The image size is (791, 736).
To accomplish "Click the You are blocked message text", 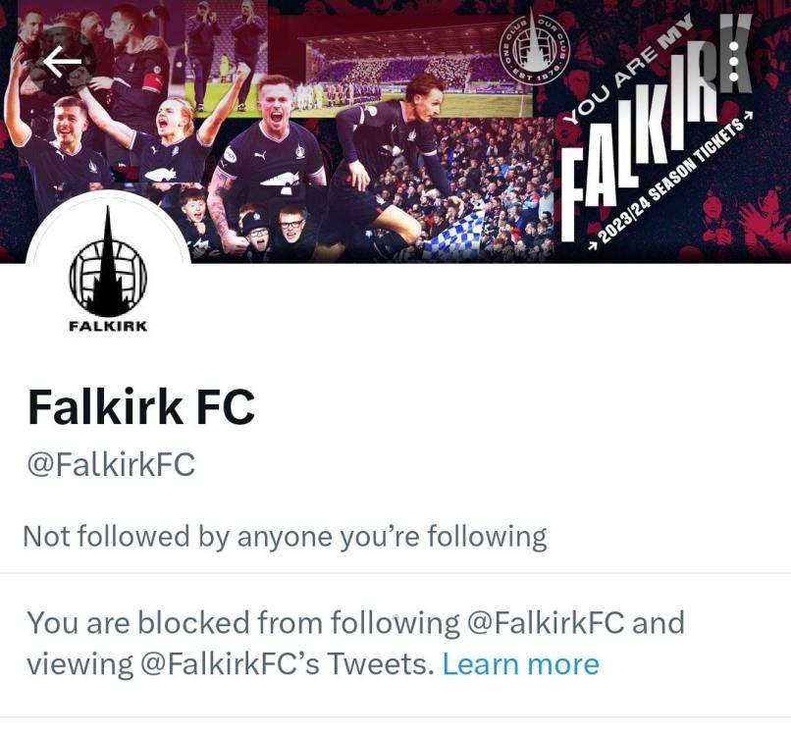I will point(355,643).
